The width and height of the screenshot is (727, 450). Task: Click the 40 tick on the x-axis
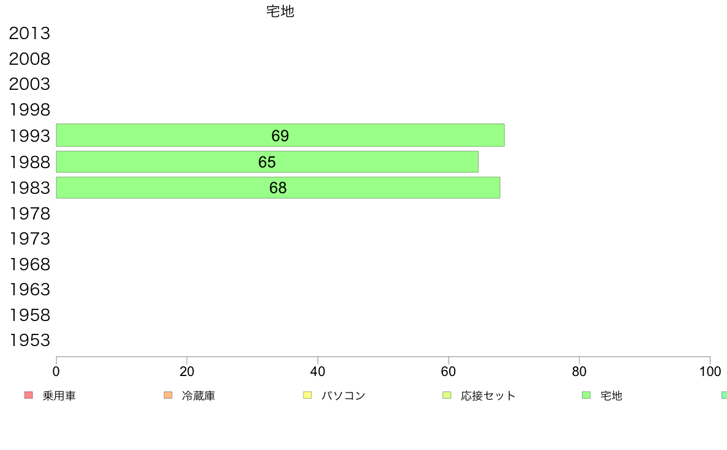[318, 371]
